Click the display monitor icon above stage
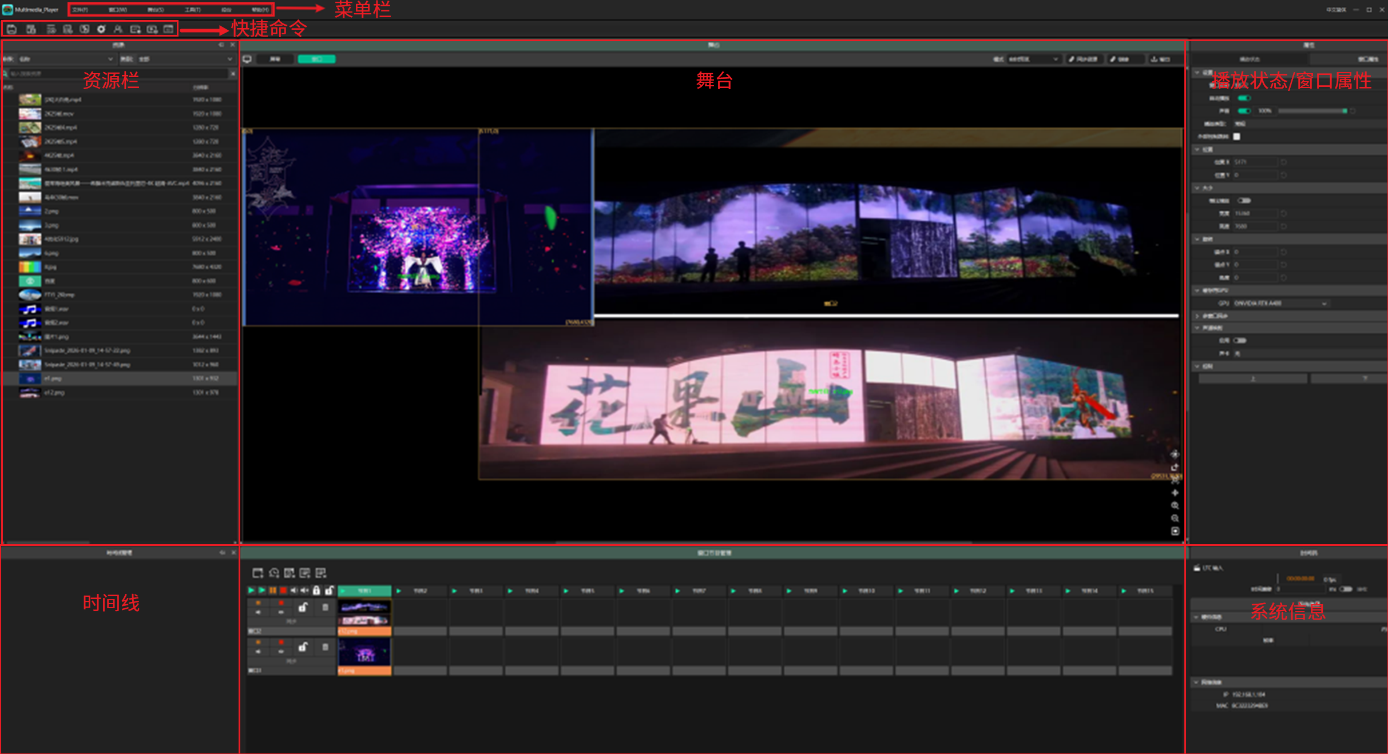 247,59
